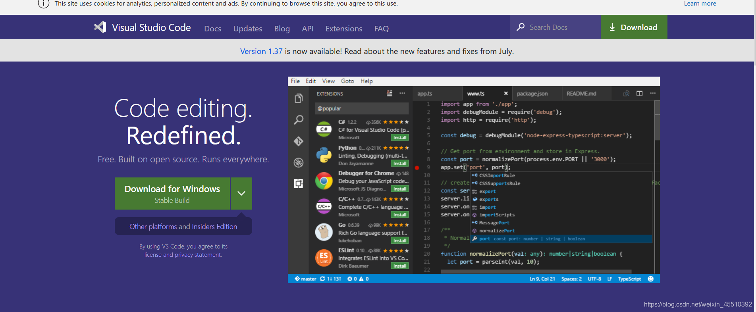This screenshot has height=312, width=756.
Task: Open the Extensions icon in the activity bar
Action: 299,183
